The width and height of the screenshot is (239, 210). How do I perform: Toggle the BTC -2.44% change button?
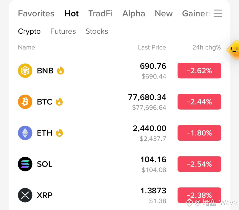click(199, 102)
